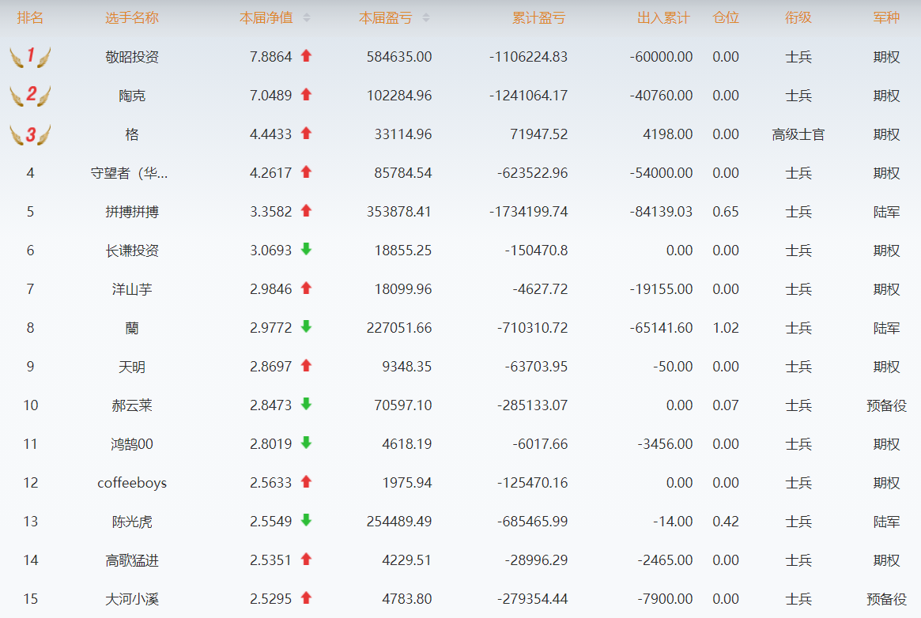921x618 pixels.
Task: Click red up arrow beside 2.9846
Action: [x=306, y=288]
